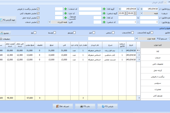This screenshot has width=170, height=113.
Task: Click انصراف Esc button
Action: (x=63, y=106)
